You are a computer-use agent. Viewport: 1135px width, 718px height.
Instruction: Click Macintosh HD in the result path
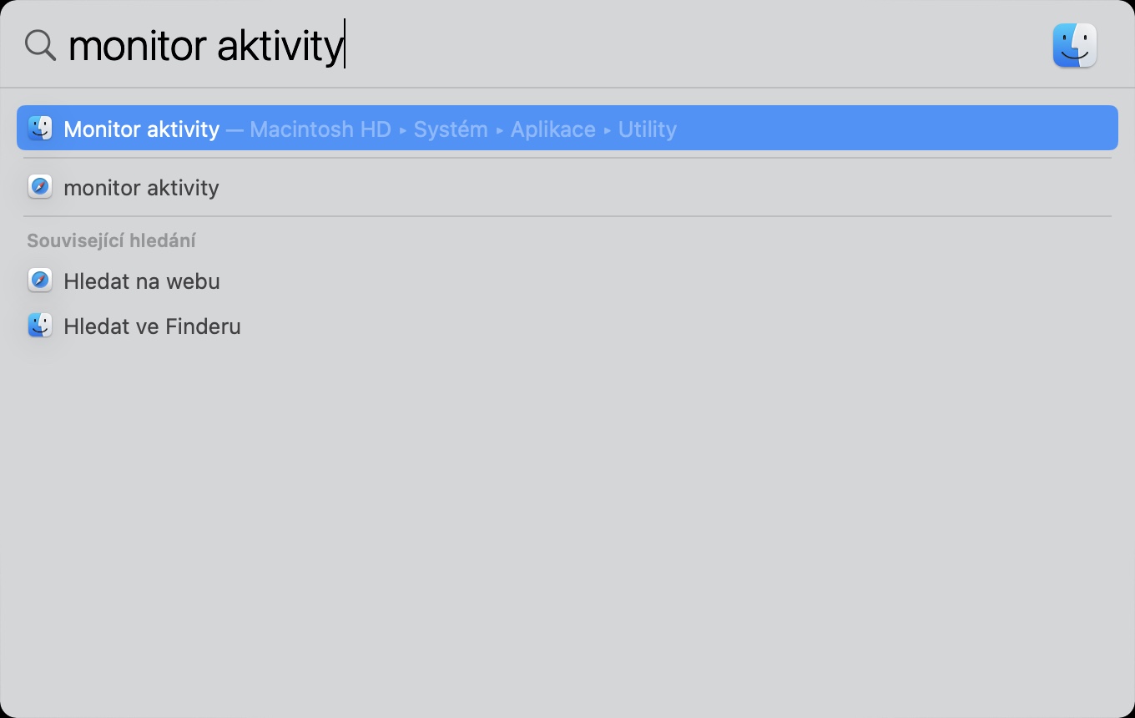pos(320,129)
